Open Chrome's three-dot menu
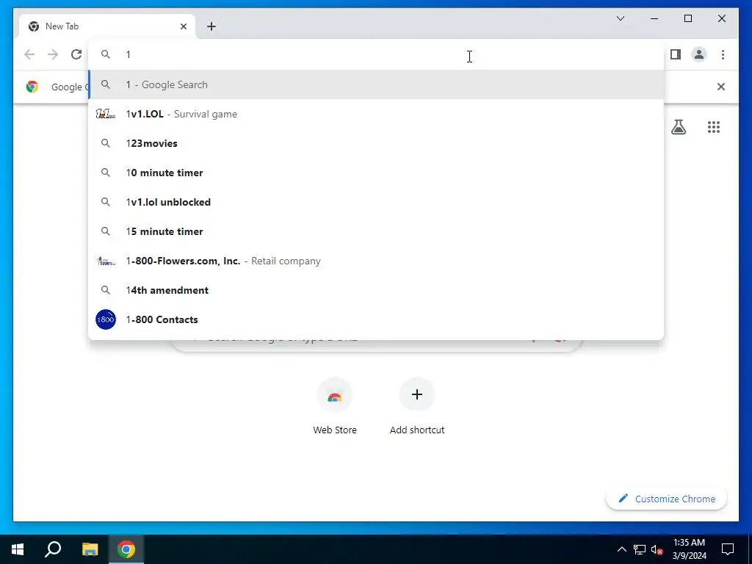The width and height of the screenshot is (752, 564). [x=723, y=54]
